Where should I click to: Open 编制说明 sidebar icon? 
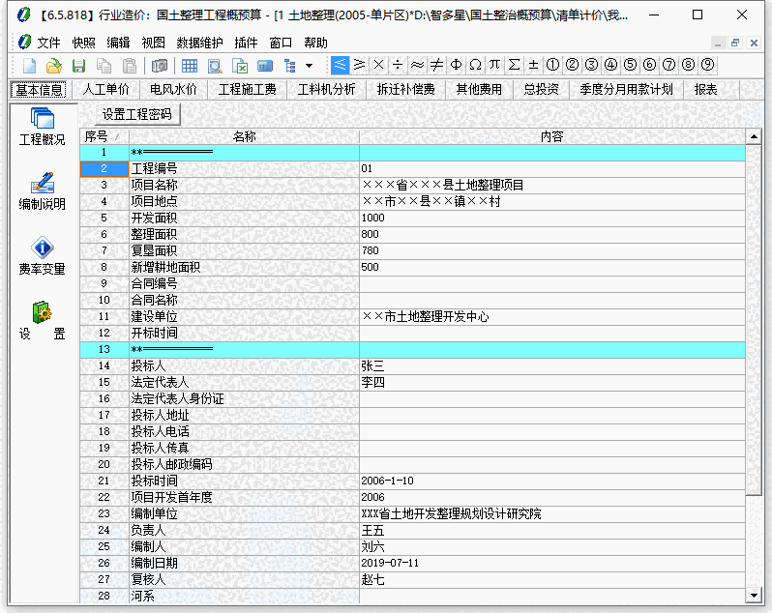[42, 190]
